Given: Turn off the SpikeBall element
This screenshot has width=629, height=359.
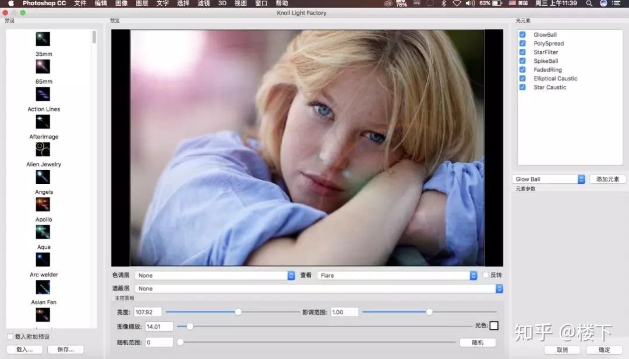Looking at the screenshot, I should pyautogui.click(x=522, y=61).
